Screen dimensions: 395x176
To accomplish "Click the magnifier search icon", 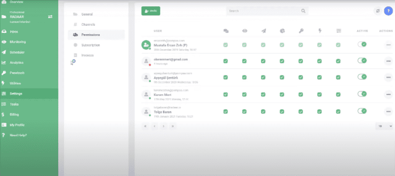I will [303, 11].
